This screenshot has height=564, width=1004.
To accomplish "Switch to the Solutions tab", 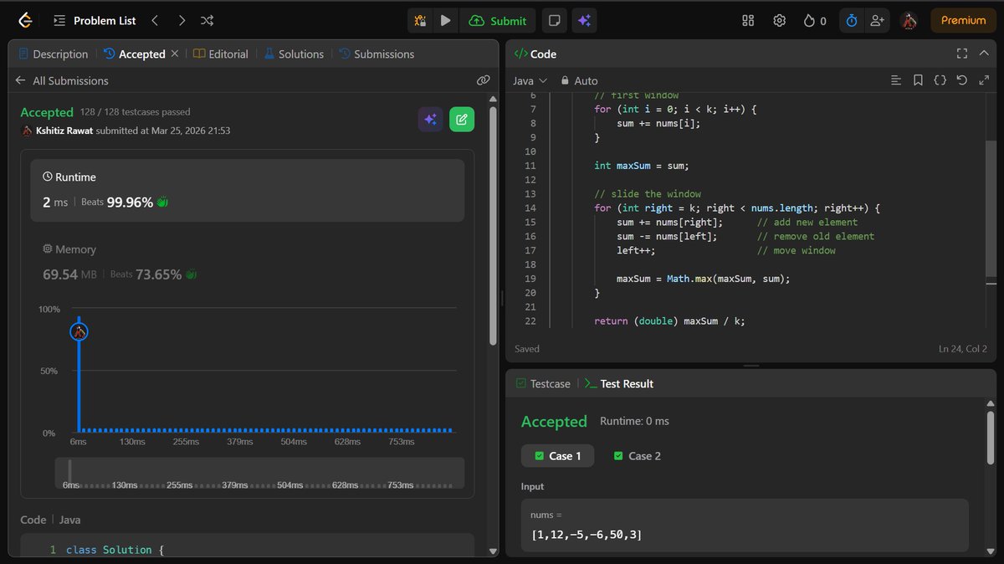I will pyautogui.click(x=294, y=54).
